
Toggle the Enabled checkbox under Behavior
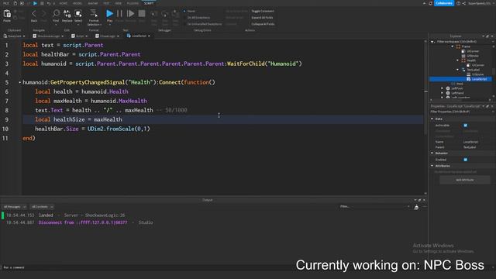pyautogui.click(x=465, y=160)
